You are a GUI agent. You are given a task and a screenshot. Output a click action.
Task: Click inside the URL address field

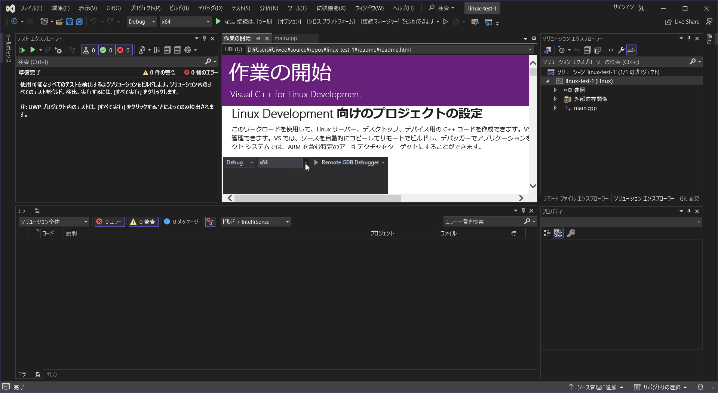(x=374, y=49)
